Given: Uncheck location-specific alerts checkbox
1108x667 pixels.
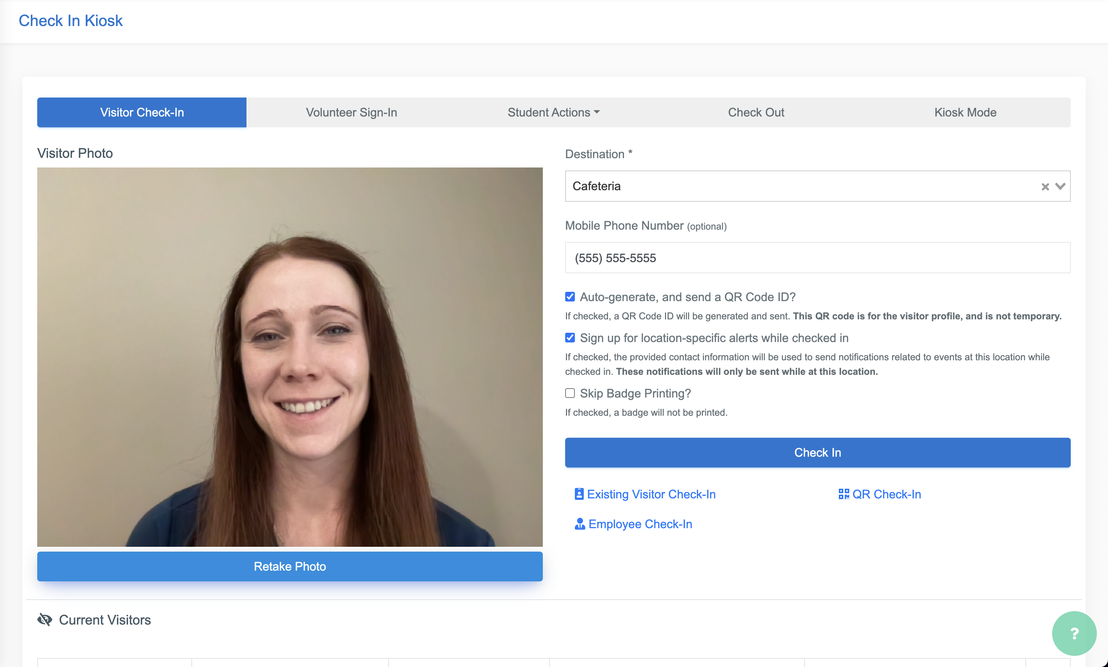Looking at the screenshot, I should [570, 338].
